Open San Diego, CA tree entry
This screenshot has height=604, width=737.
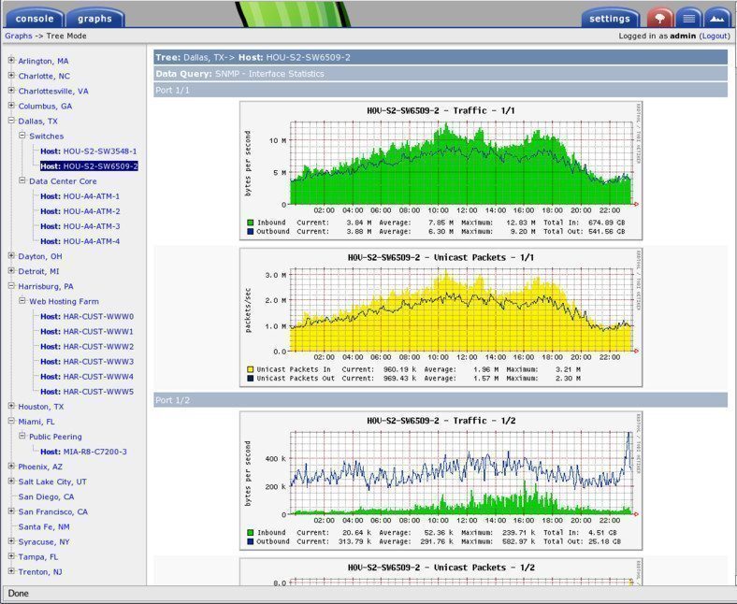click(46, 496)
